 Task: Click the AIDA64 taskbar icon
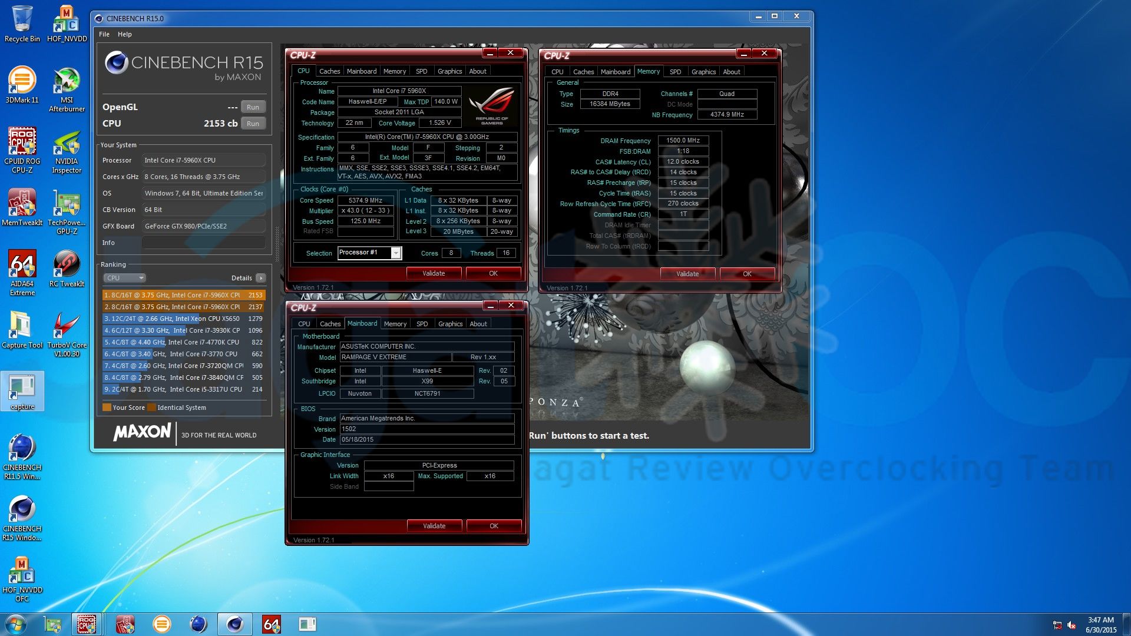tap(271, 624)
